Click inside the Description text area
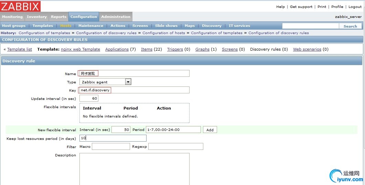 [x=134, y=169]
